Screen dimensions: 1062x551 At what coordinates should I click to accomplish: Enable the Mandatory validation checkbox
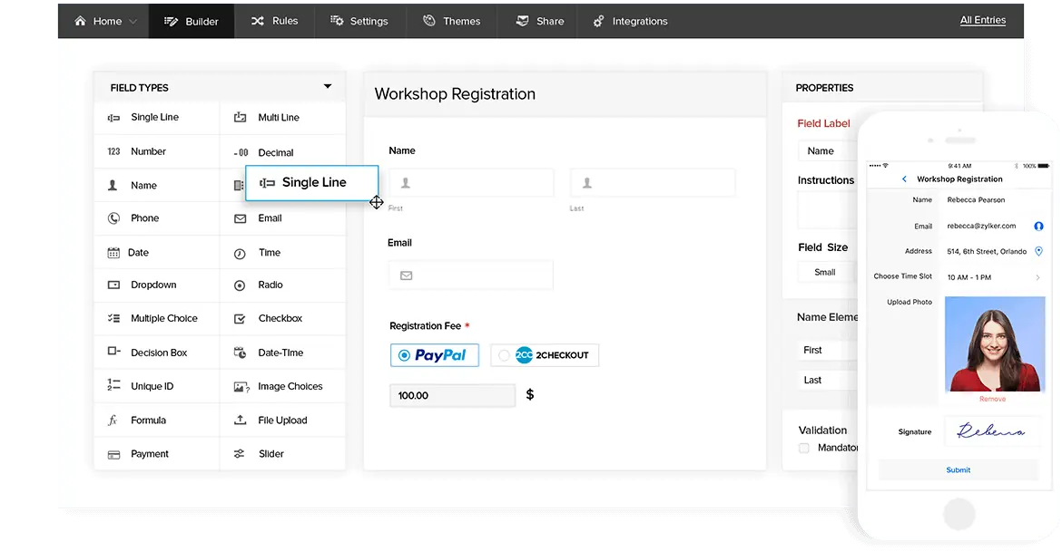click(x=804, y=448)
